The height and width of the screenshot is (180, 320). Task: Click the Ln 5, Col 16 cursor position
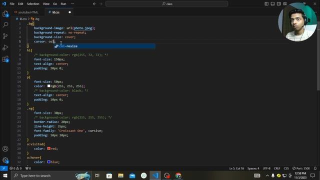click(236, 168)
